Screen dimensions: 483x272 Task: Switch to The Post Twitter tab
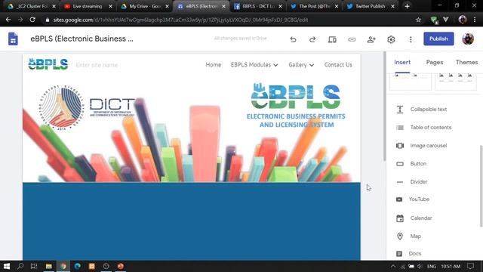tap(315, 6)
